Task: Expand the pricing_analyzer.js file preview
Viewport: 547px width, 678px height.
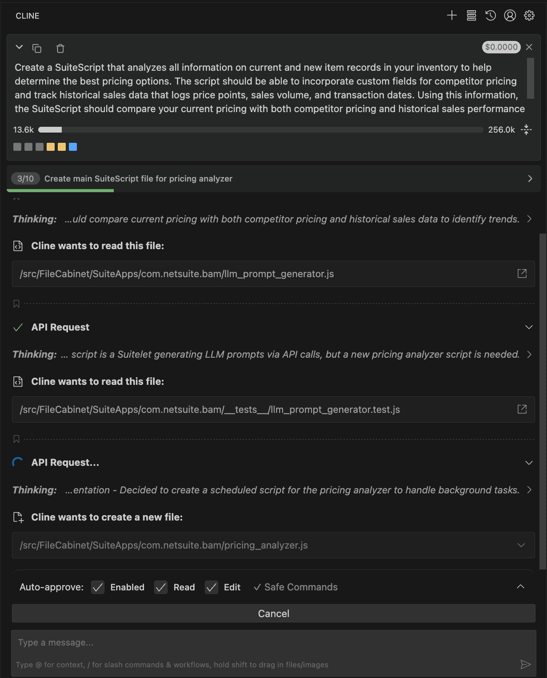Action: (521, 545)
